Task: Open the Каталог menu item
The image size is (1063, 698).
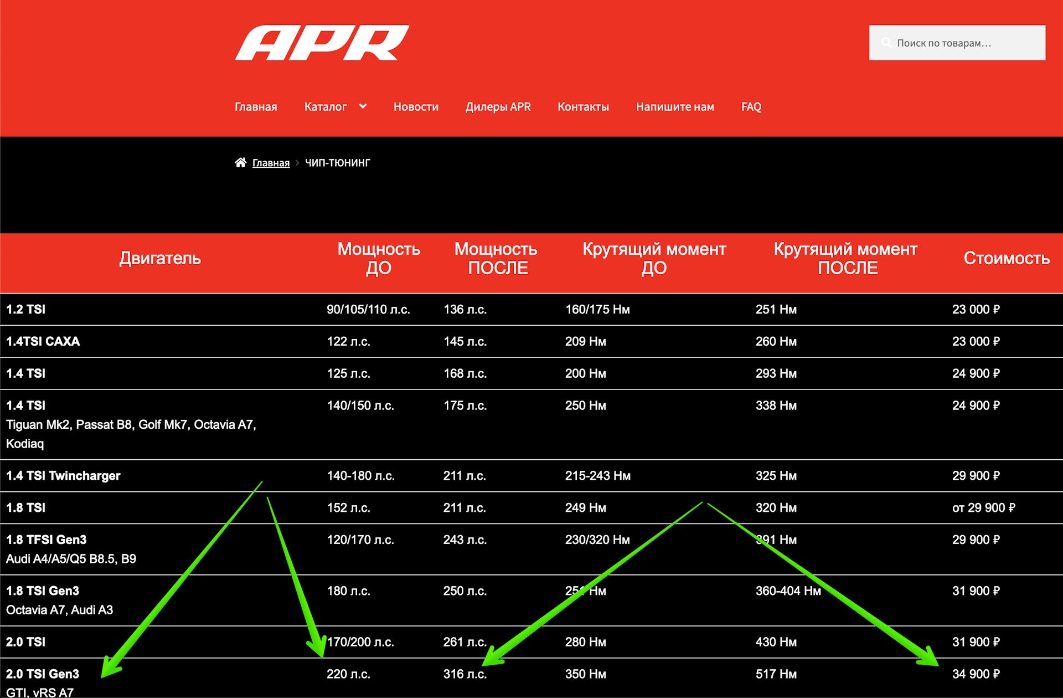Action: 326,107
